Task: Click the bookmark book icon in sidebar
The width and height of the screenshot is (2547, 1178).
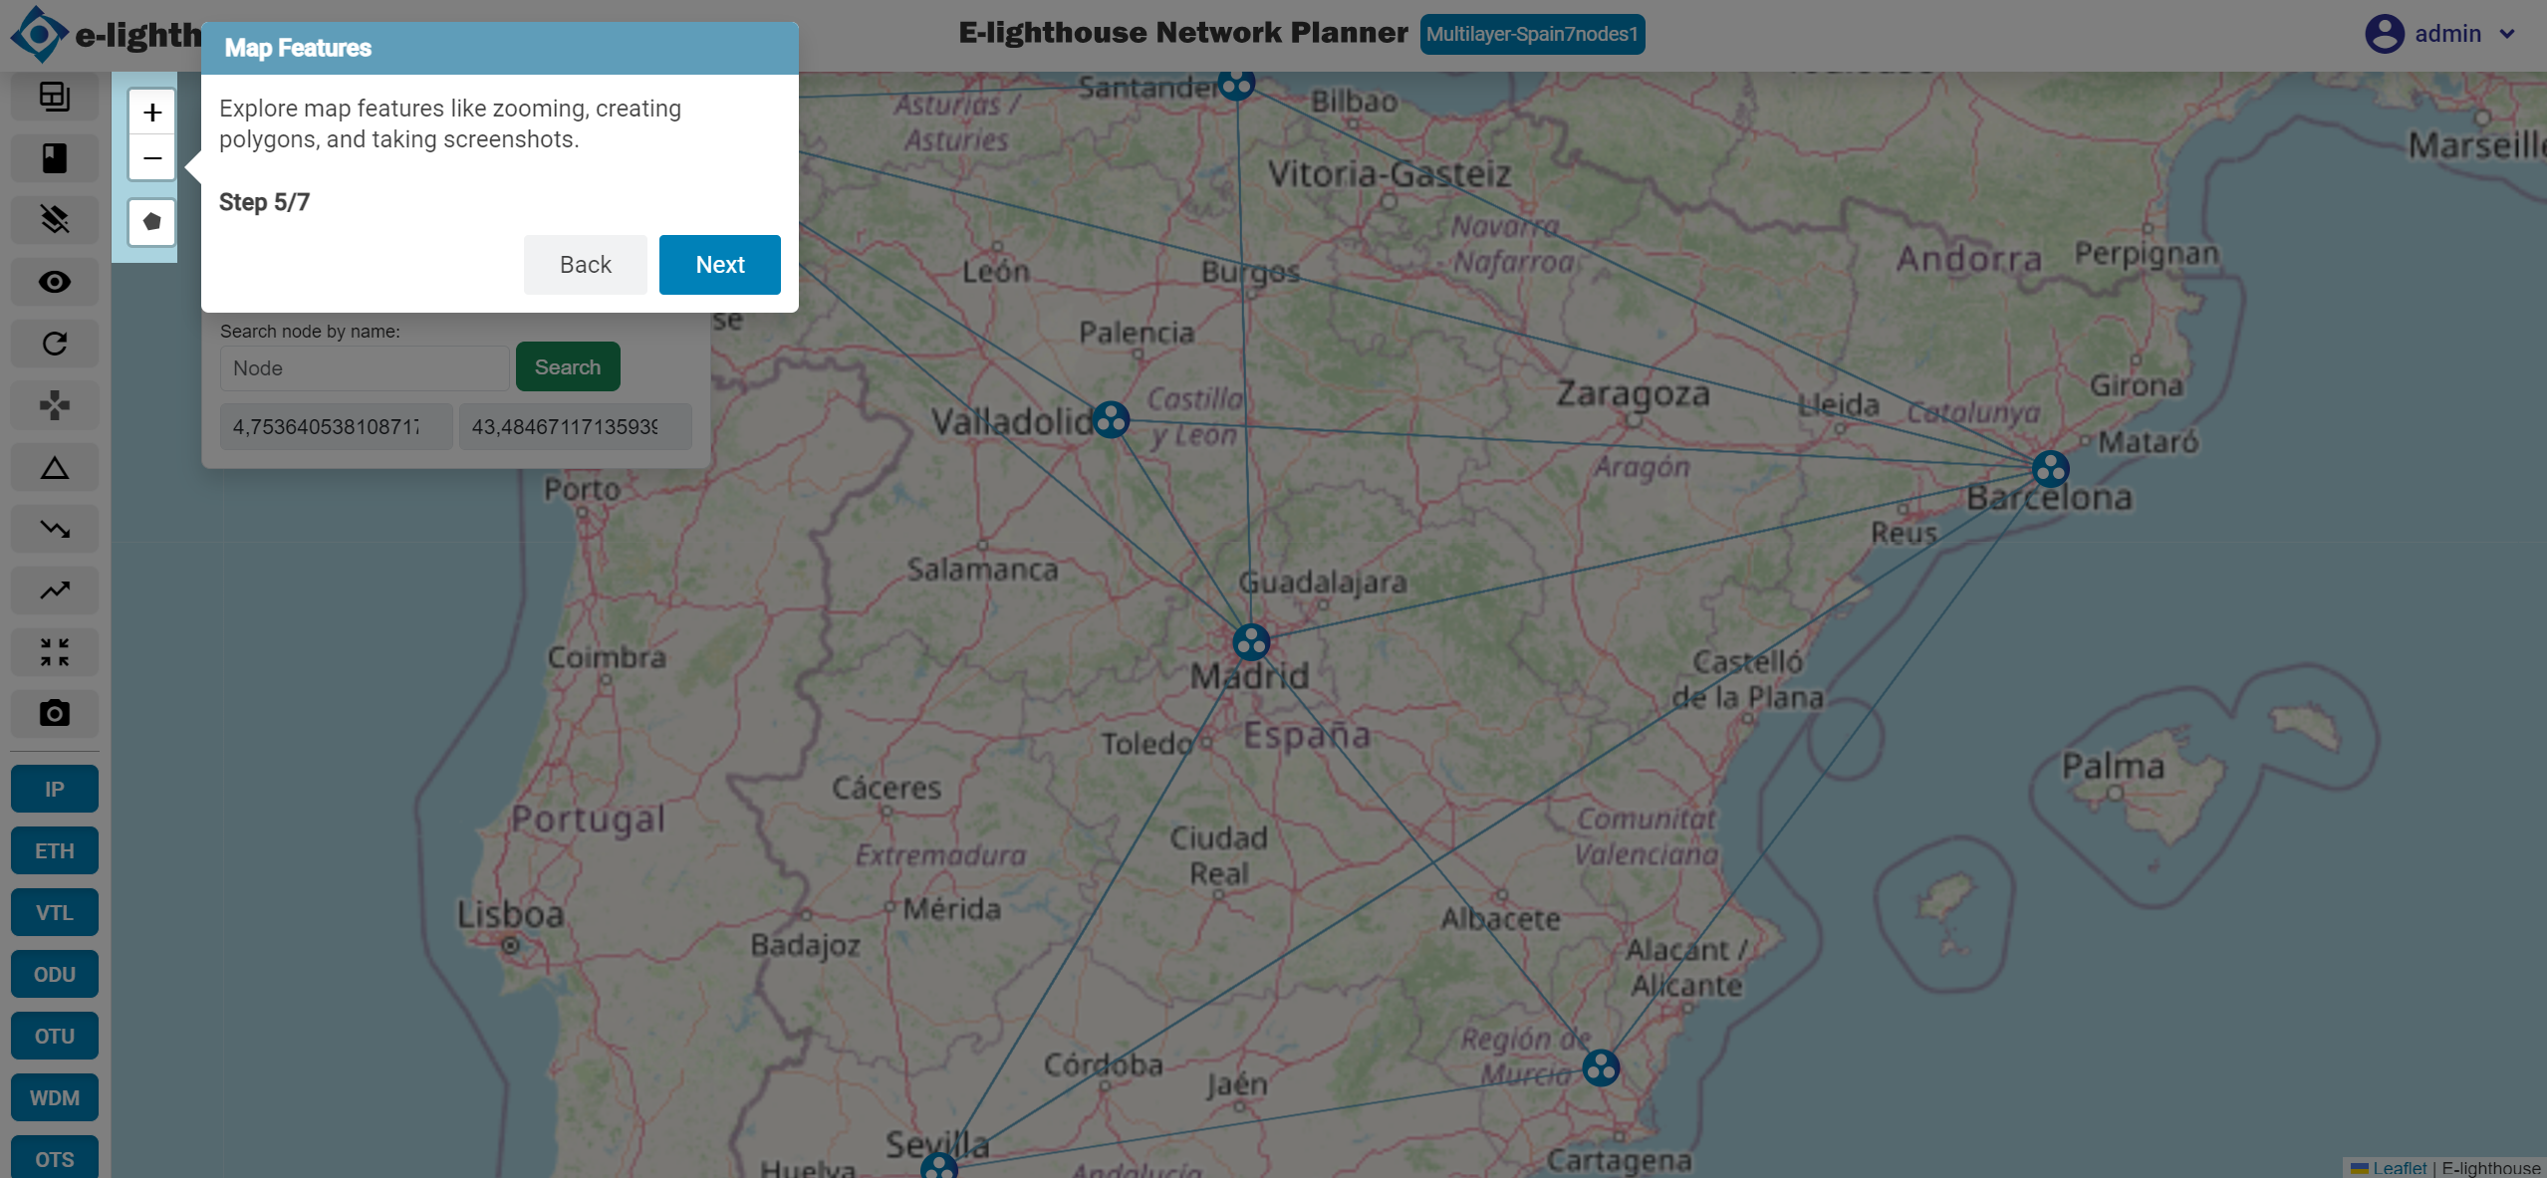Action: coord(55,158)
